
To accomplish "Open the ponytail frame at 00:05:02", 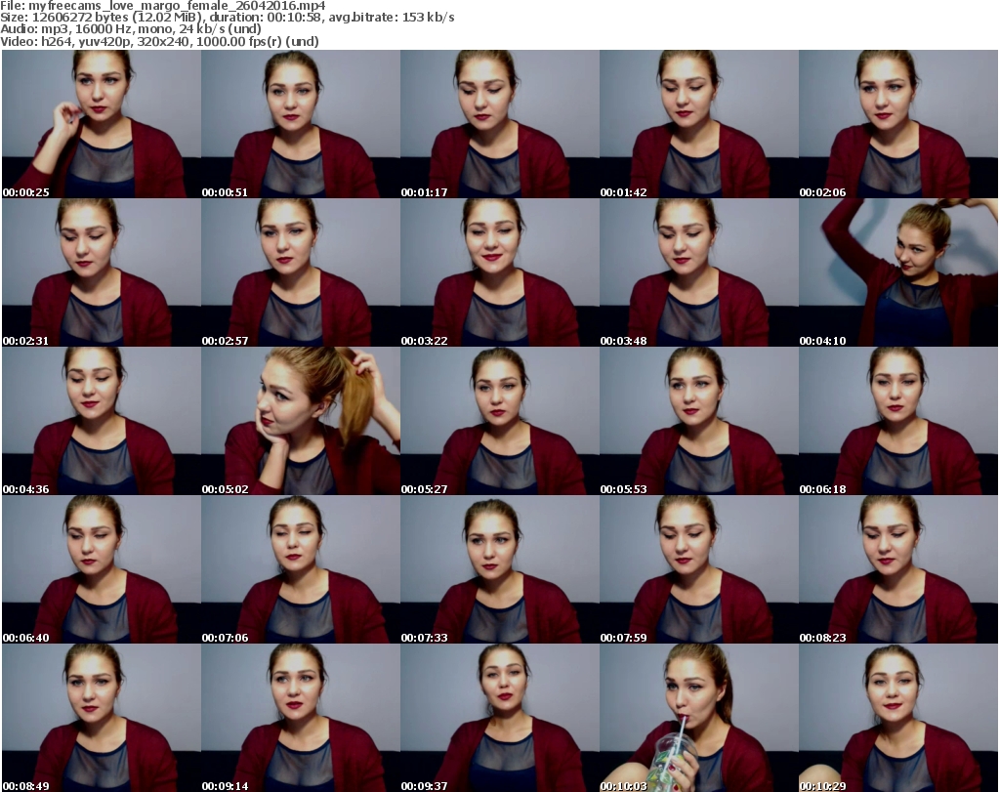I will tap(301, 421).
